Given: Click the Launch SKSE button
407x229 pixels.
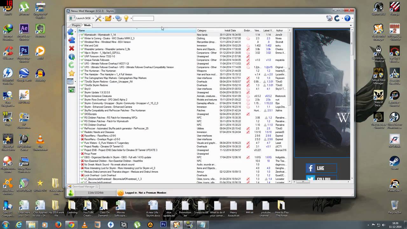Looking at the screenshot, I should coord(79,18).
